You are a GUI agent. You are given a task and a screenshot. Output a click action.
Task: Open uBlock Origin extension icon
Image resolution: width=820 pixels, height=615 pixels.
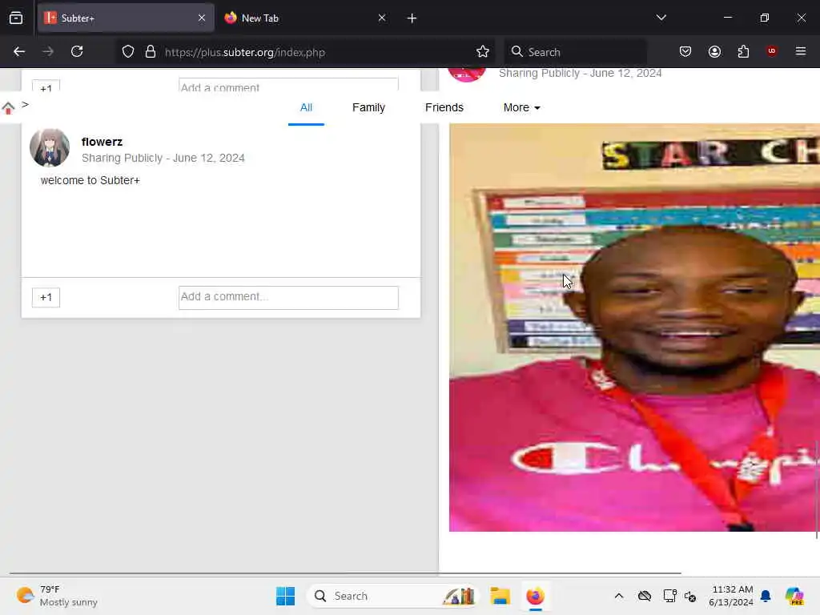pos(771,50)
